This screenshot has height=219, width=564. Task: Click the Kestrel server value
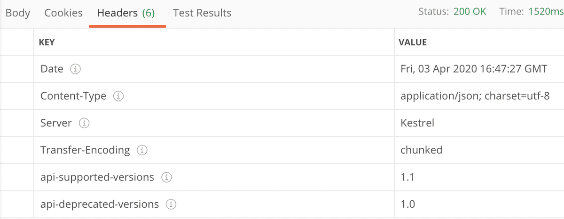click(417, 124)
